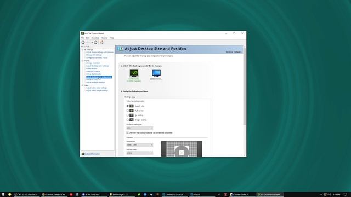Open Adjust image settings with preview

click(100, 53)
